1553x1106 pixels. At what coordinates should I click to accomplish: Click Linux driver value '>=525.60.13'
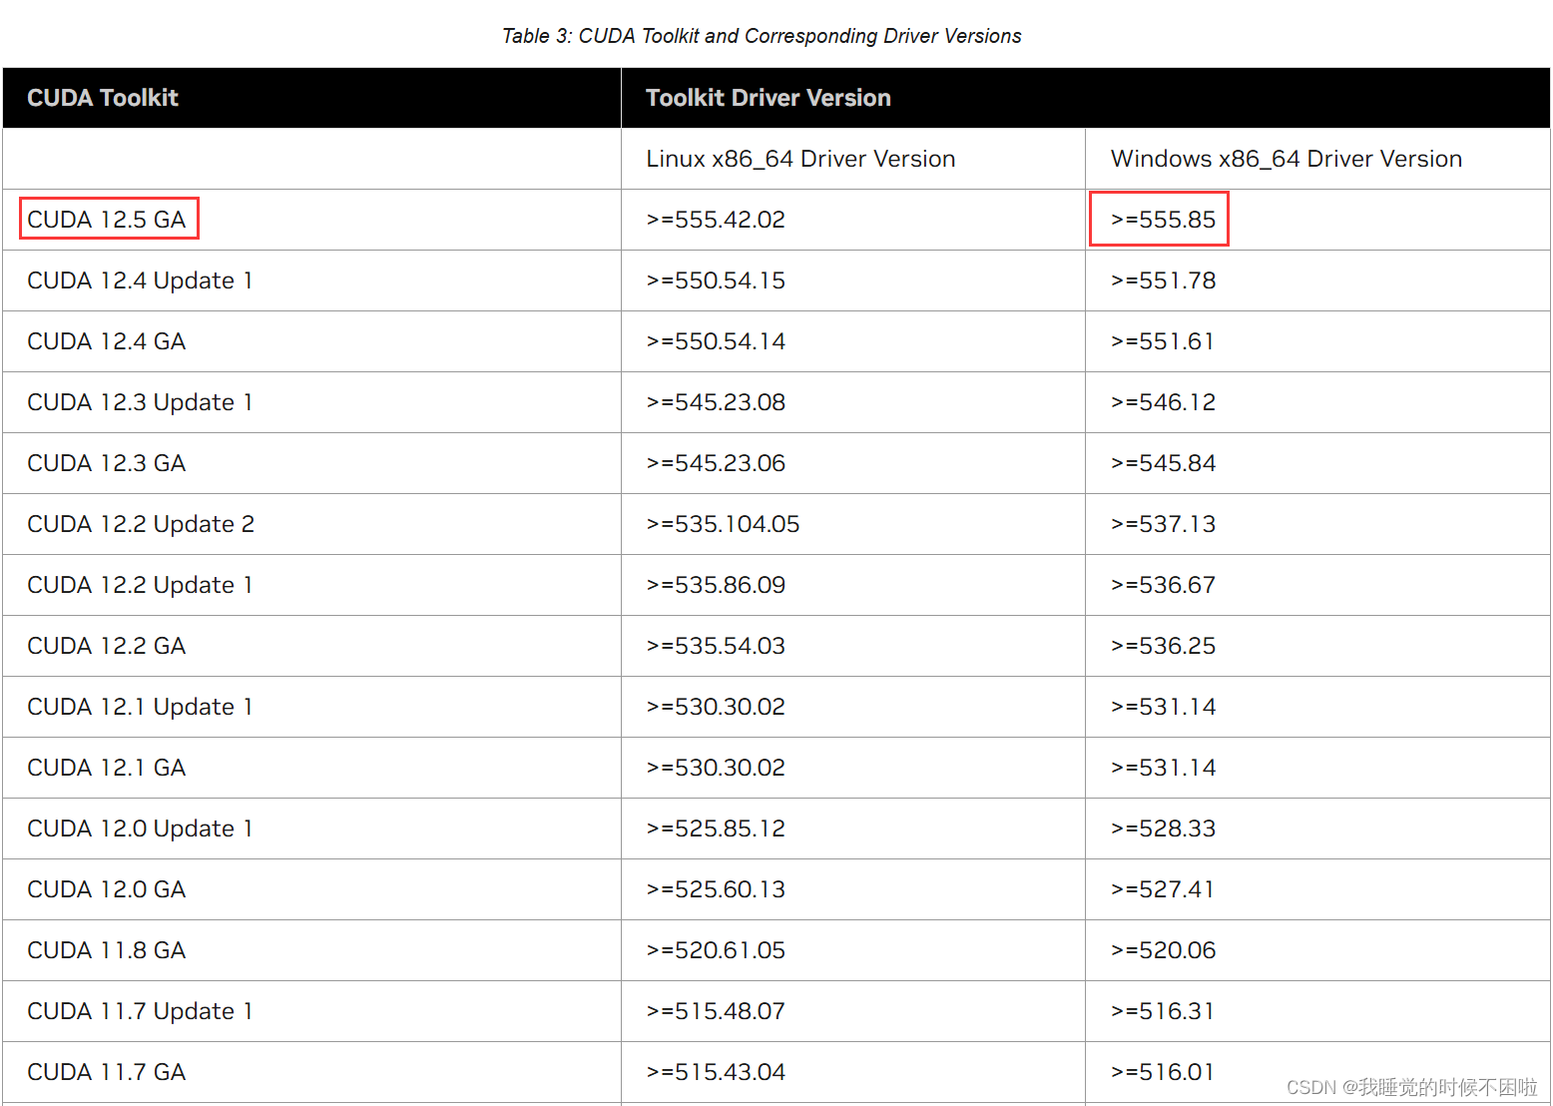[x=716, y=889]
